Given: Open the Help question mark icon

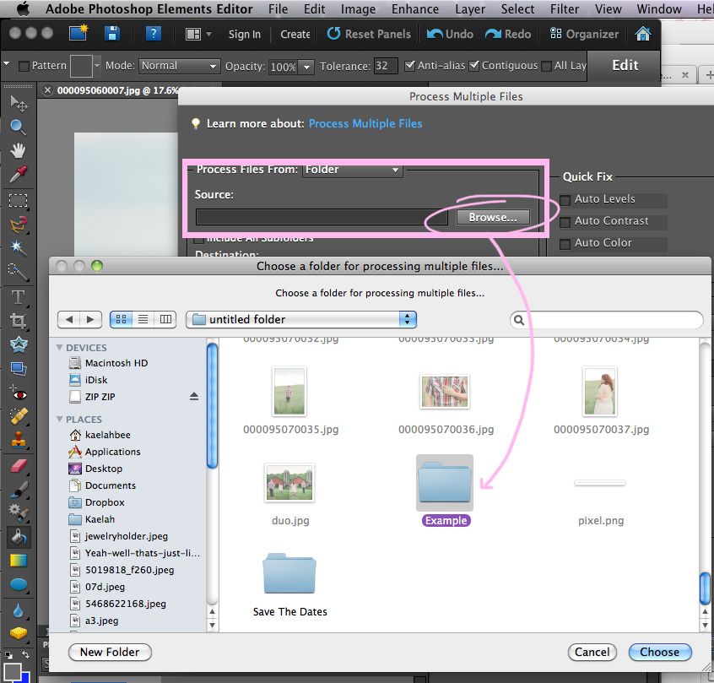Looking at the screenshot, I should coord(154,34).
